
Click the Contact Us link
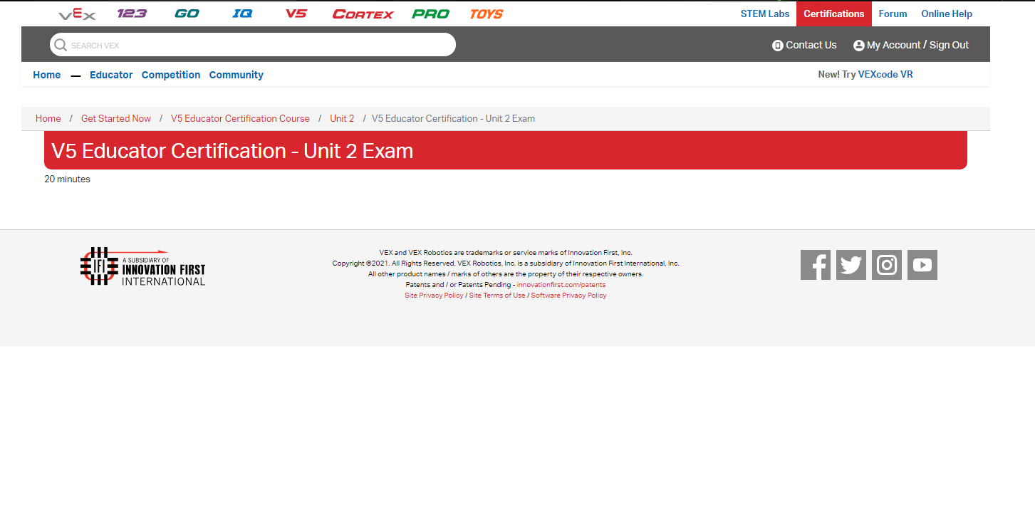pos(804,45)
